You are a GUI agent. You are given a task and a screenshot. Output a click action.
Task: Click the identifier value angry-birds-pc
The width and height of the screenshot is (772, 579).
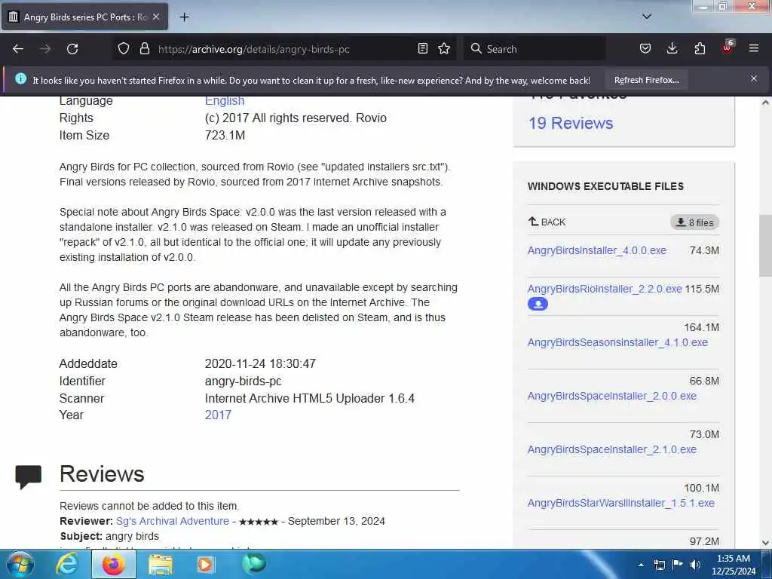pyautogui.click(x=243, y=381)
